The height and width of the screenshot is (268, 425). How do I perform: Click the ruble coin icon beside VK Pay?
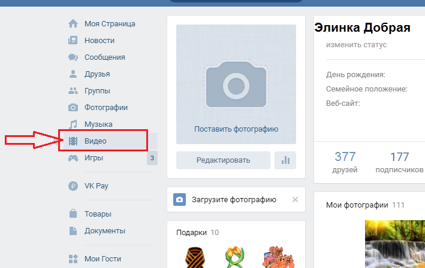click(x=73, y=186)
